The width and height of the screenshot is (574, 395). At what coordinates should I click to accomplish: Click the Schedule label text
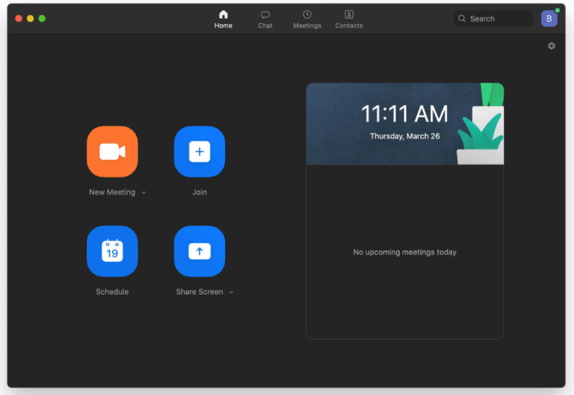(x=113, y=292)
